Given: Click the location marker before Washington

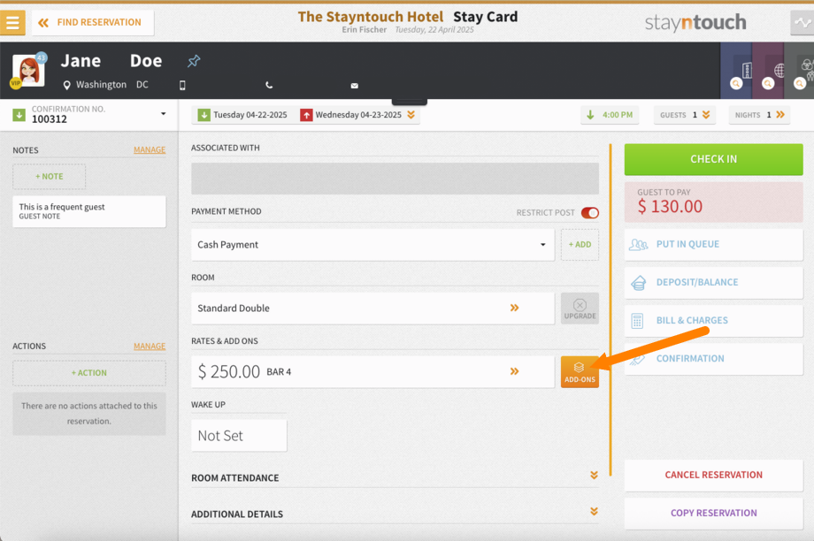Looking at the screenshot, I should (x=66, y=85).
